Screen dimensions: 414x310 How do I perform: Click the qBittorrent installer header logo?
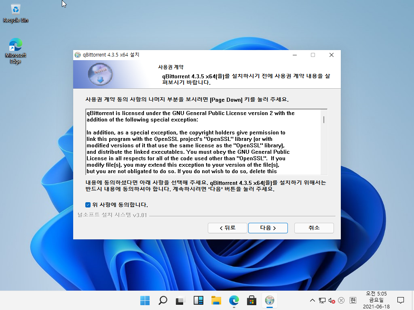pos(100,74)
